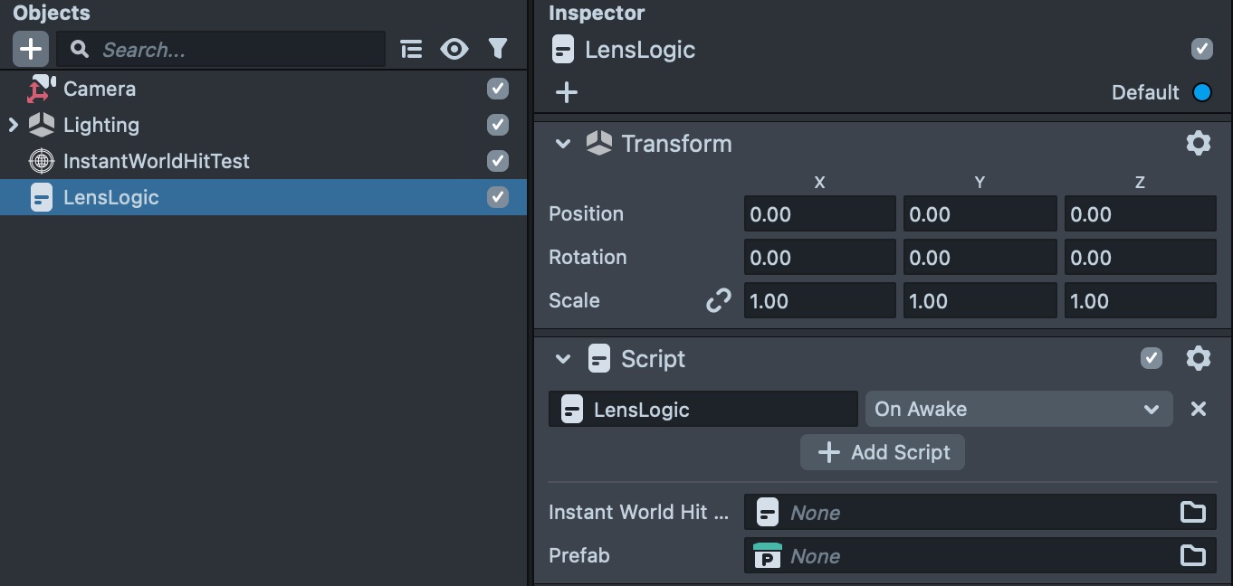This screenshot has width=1233, height=586.
Task: Click the Default layer blue color dot
Action: (x=1201, y=92)
